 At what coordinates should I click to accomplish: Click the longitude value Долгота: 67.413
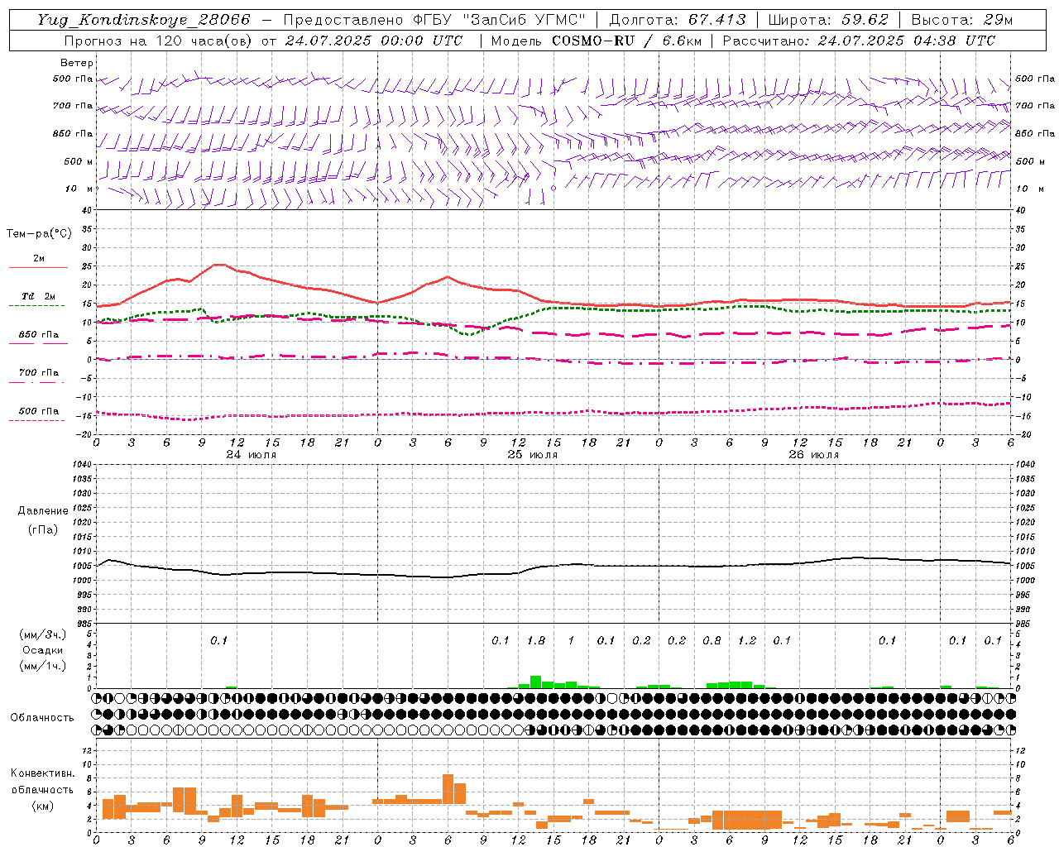click(x=678, y=20)
